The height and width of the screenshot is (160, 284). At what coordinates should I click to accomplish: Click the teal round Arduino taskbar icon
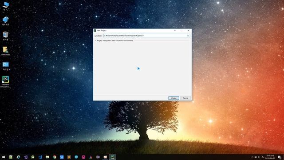[76, 157]
